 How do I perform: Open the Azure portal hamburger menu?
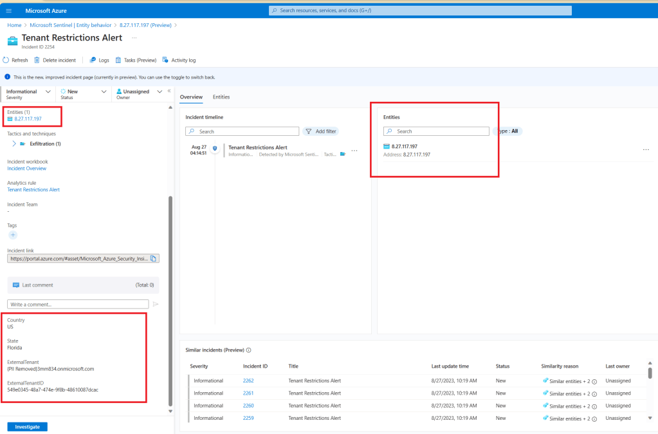point(9,11)
